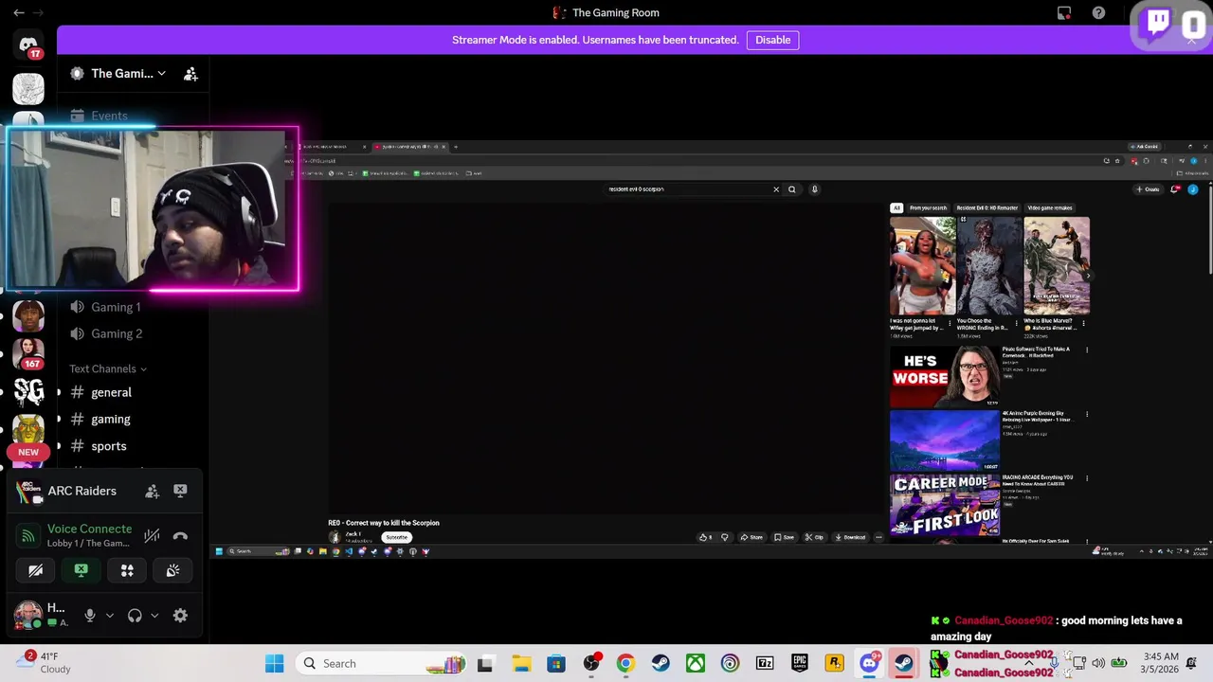The width and height of the screenshot is (1213, 682).
Task: Open purple anime evening sky thumbnail
Action: 944,440
